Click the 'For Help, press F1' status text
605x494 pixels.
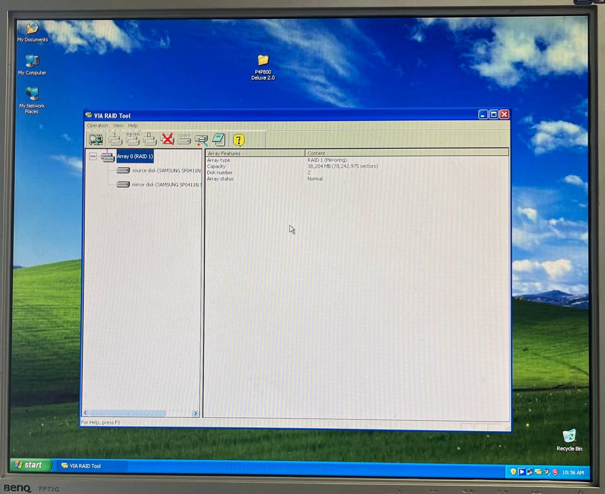tap(101, 422)
